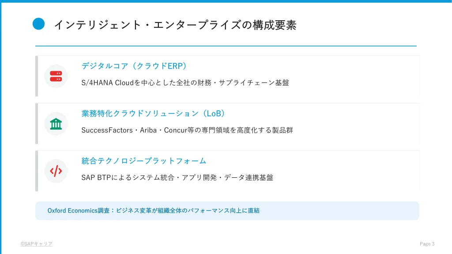Click the Oxford Economics調査 callout box
The image size is (452, 254).
(x=227, y=211)
